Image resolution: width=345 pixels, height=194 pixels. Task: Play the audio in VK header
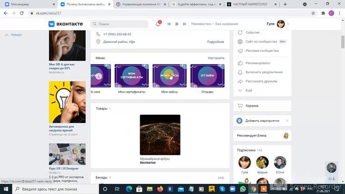click(177, 24)
